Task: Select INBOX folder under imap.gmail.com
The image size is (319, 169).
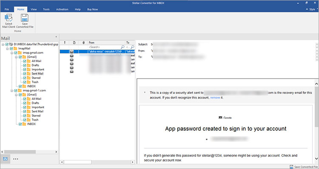Action: tap(31, 86)
